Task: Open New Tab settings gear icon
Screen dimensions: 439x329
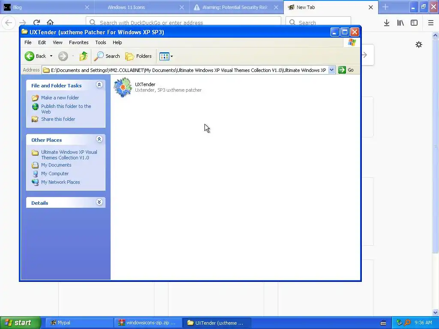Action: tap(419, 45)
